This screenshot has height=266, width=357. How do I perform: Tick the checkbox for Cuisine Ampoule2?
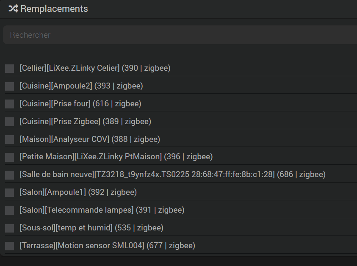(x=10, y=86)
